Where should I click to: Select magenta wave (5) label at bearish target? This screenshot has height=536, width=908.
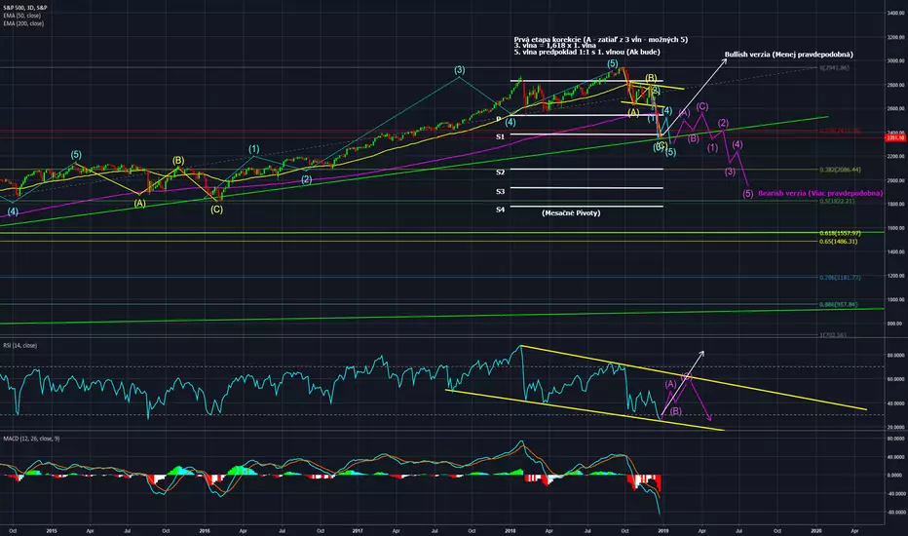pyautogui.click(x=748, y=194)
